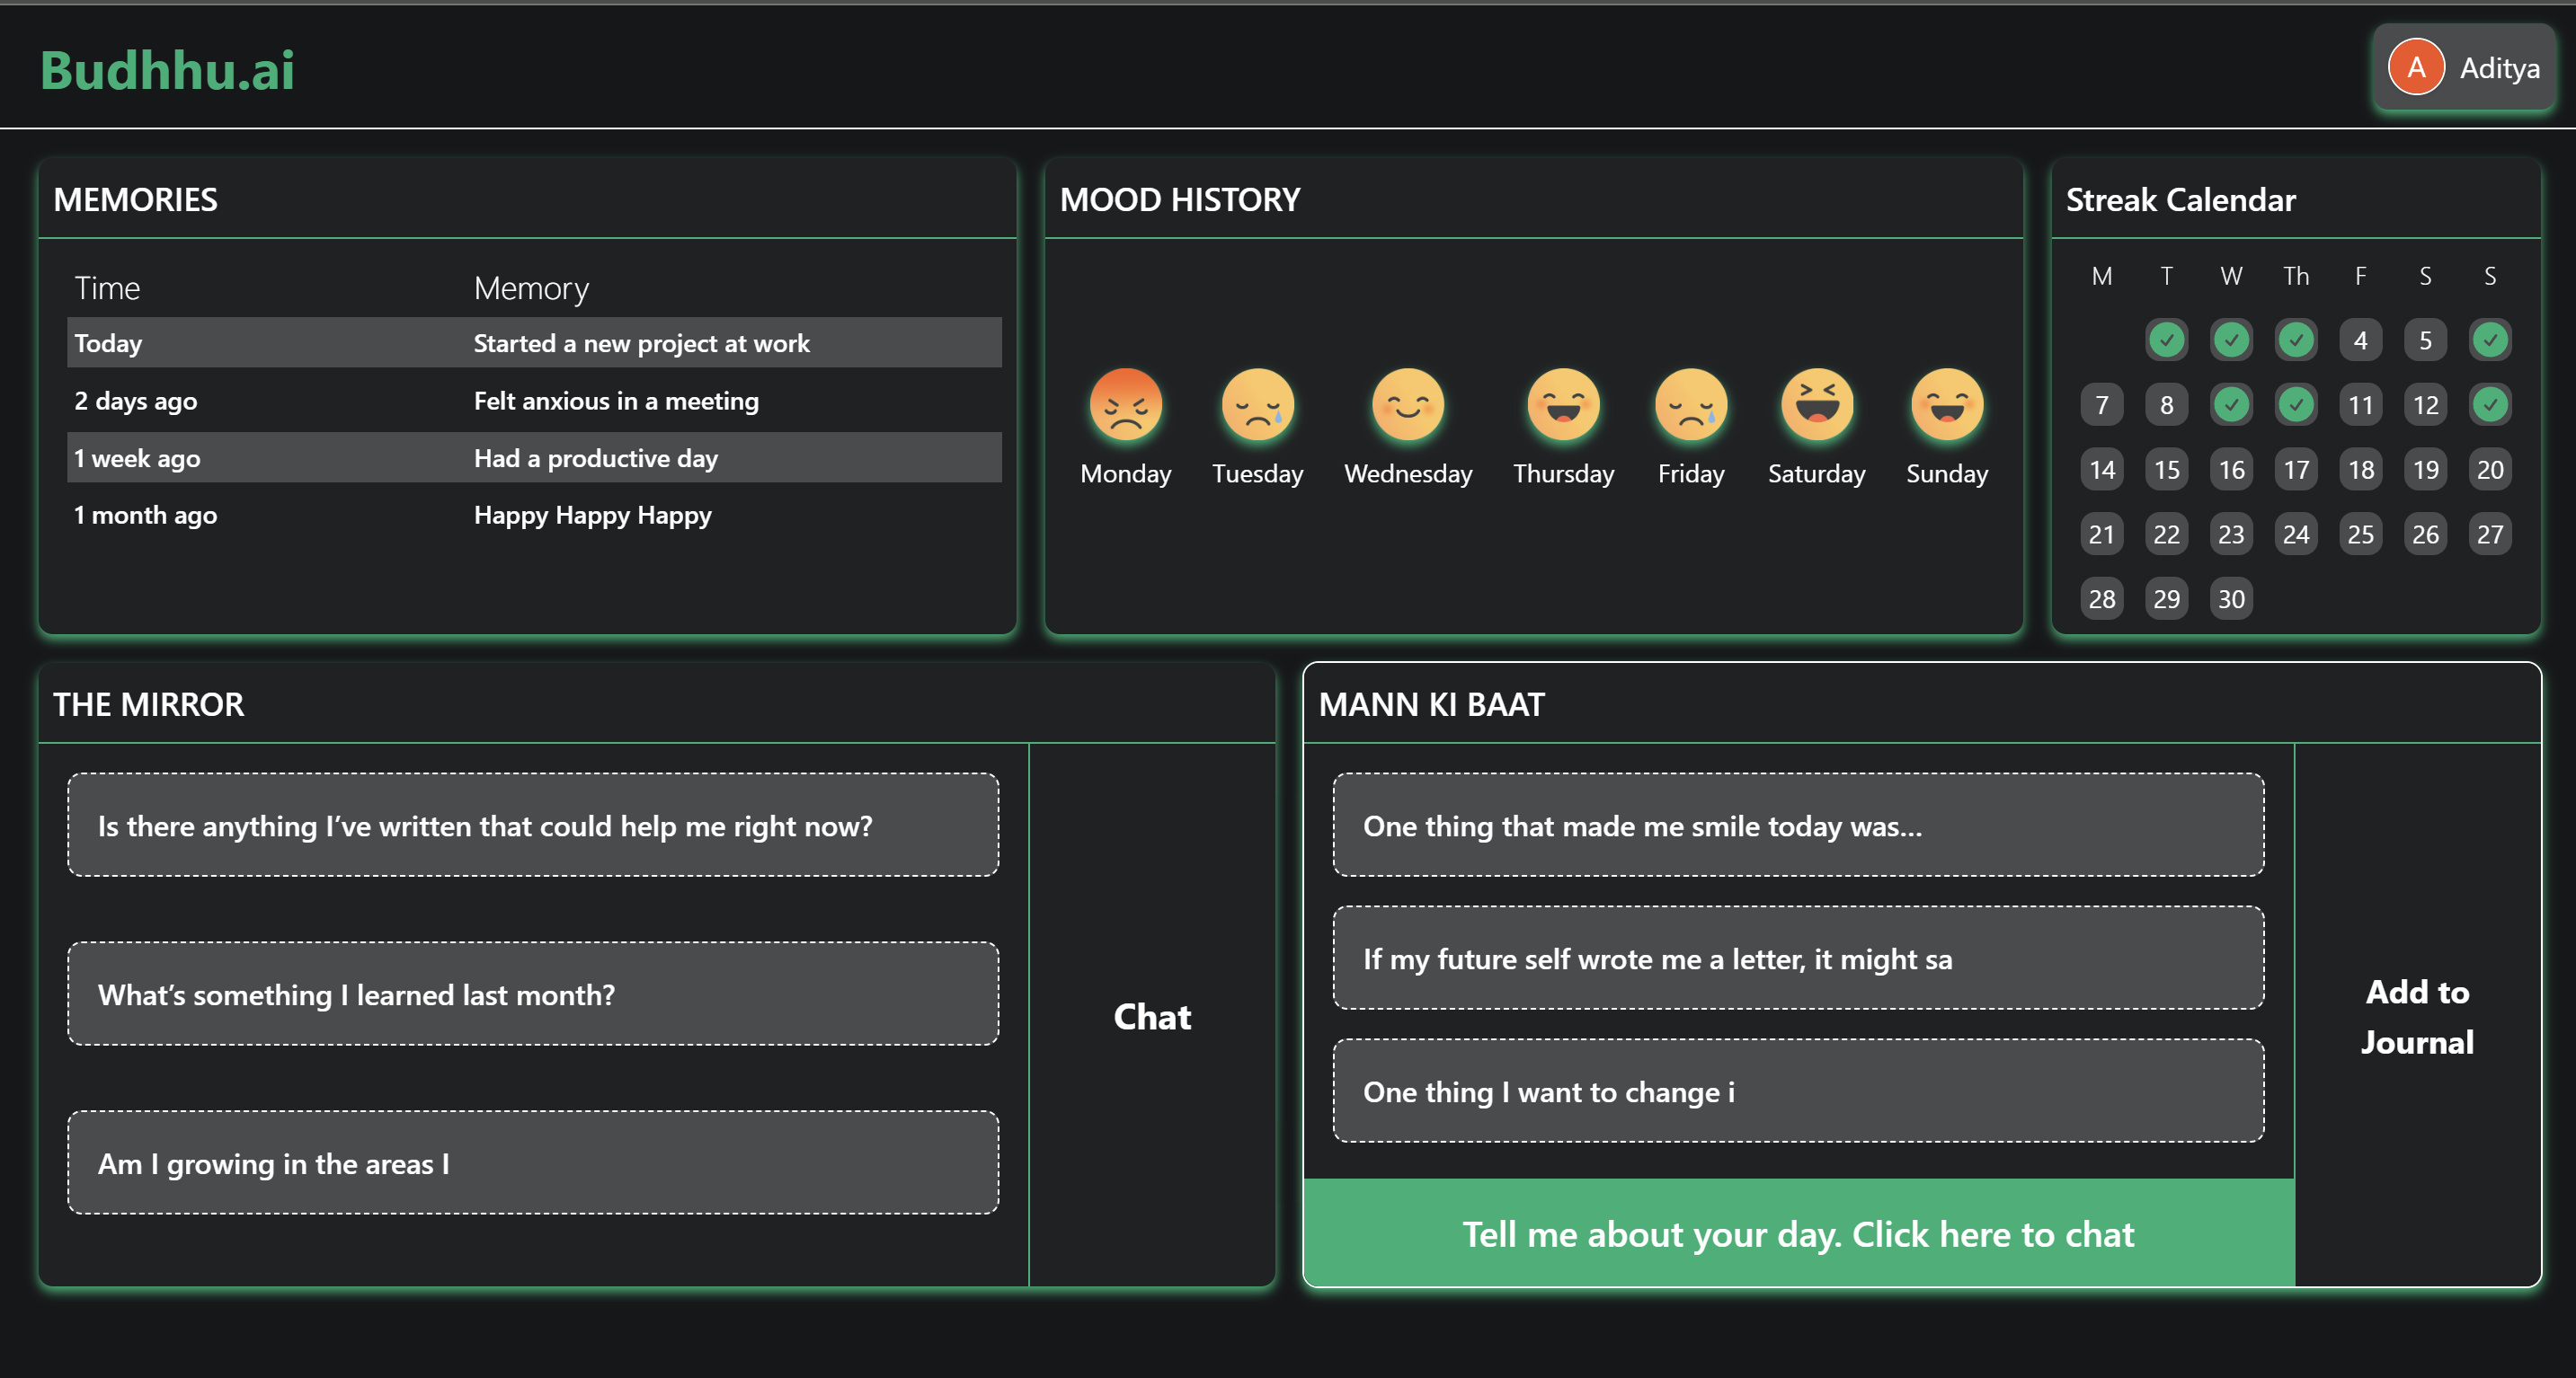The width and height of the screenshot is (2576, 1378).
Task: Click Thursday's grinning emoji
Action: [1563, 405]
